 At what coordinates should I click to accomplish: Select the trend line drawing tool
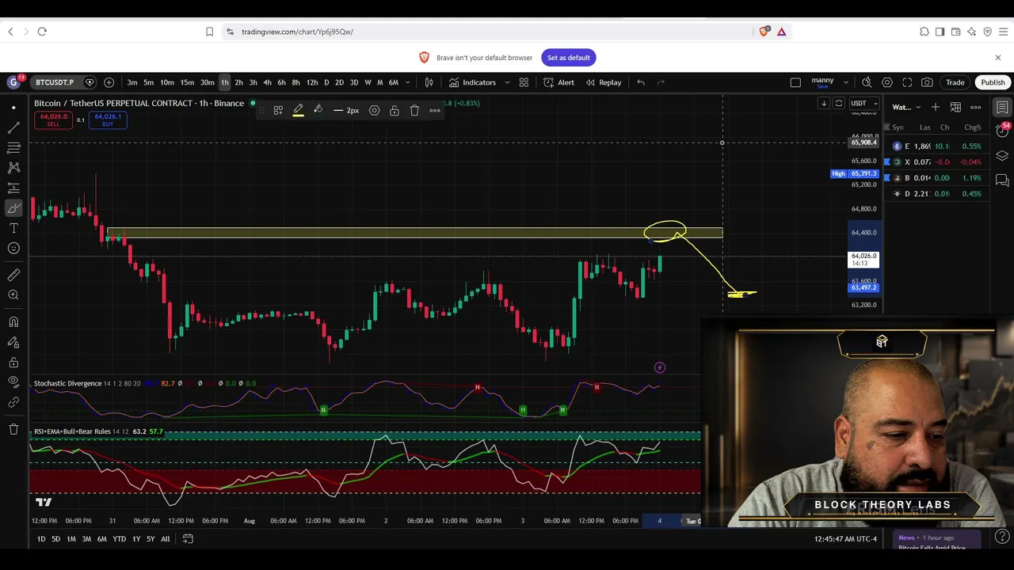(x=13, y=127)
